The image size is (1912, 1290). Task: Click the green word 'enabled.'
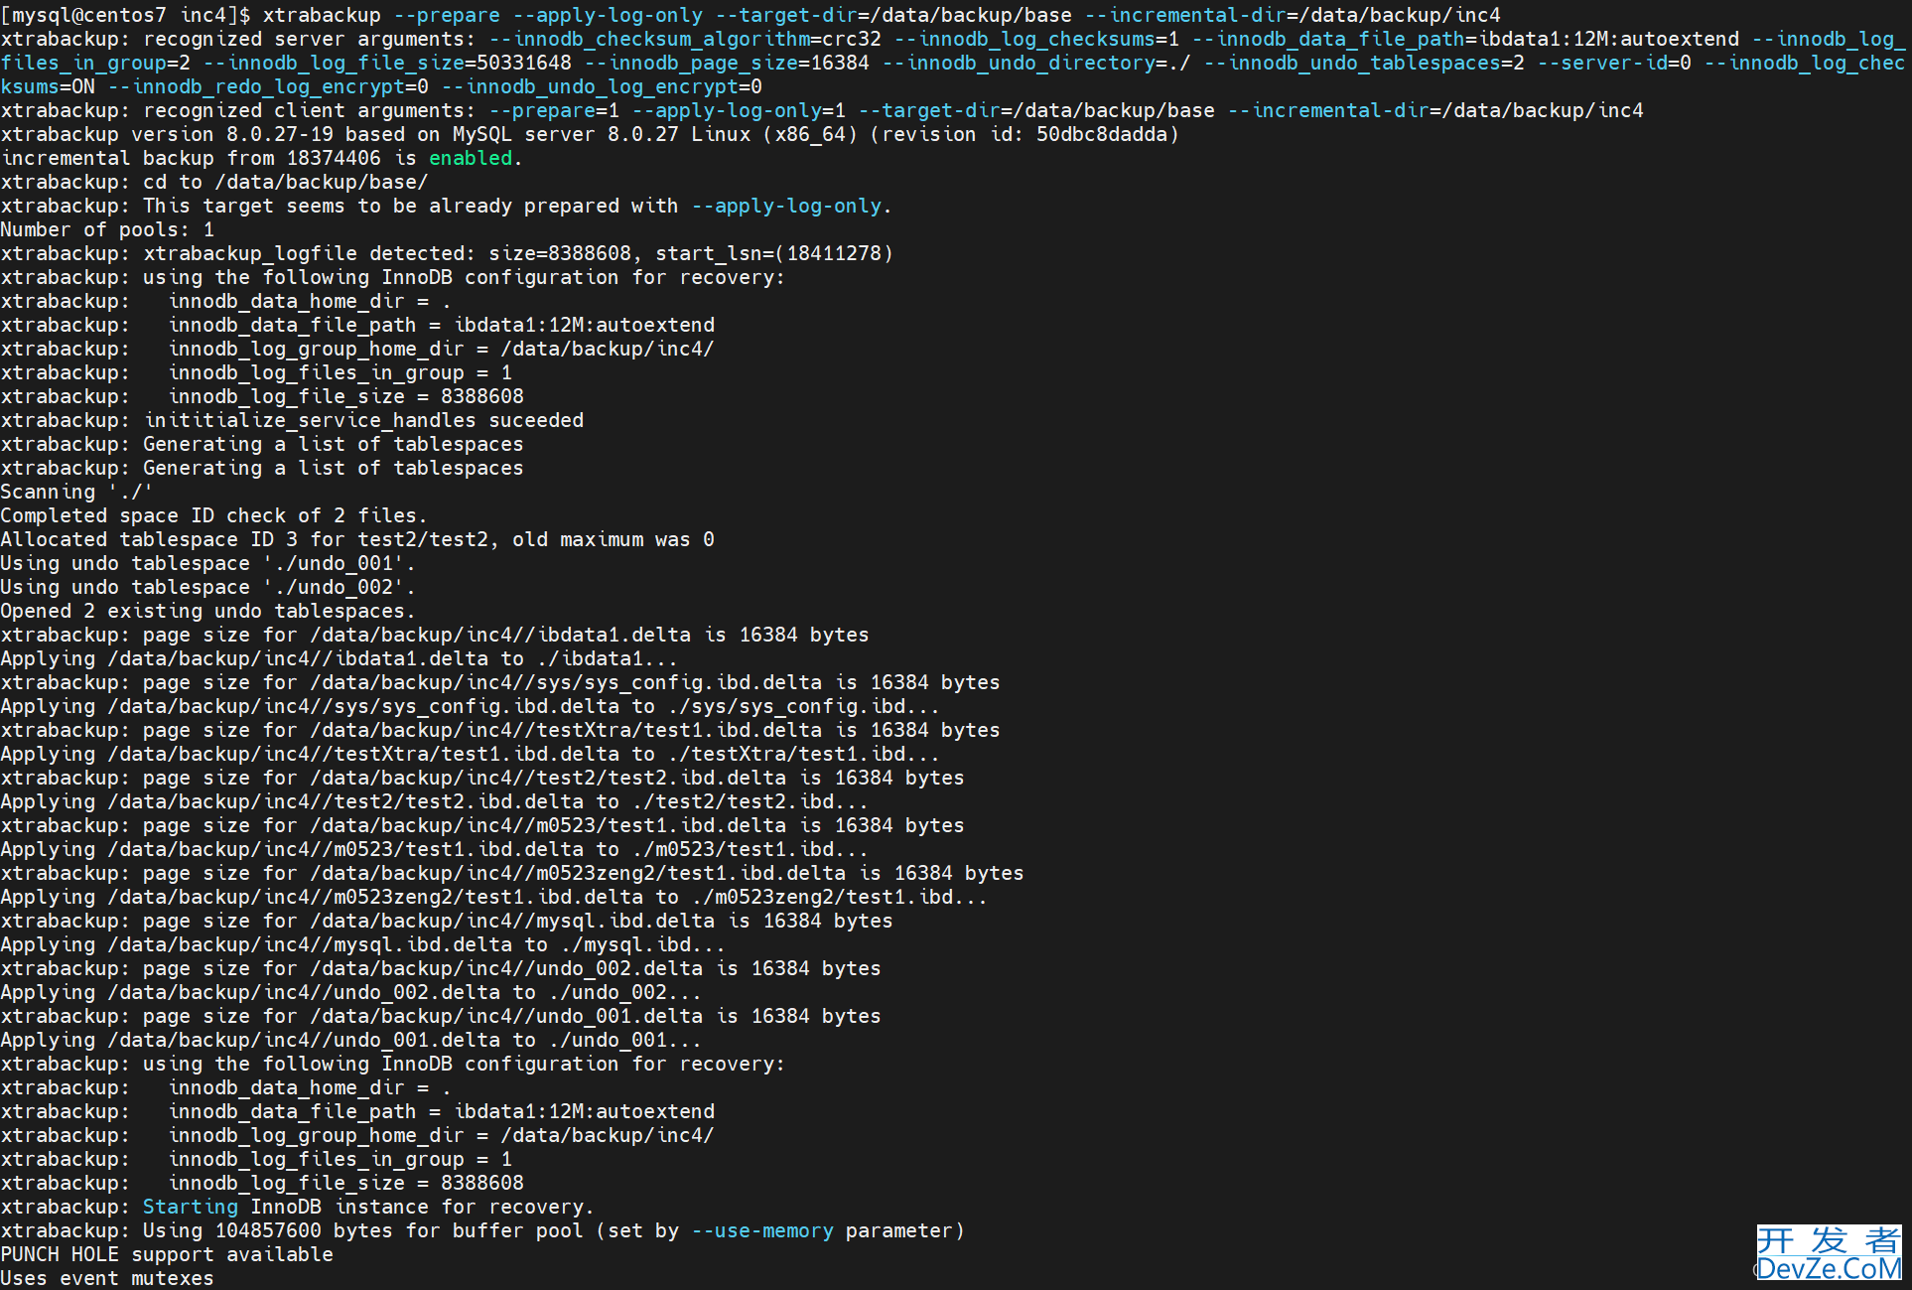pyautogui.click(x=475, y=158)
